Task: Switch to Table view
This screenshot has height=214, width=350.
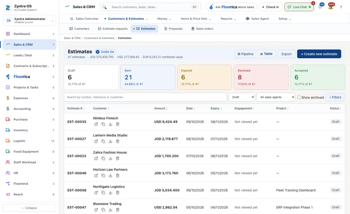Action: point(266,54)
